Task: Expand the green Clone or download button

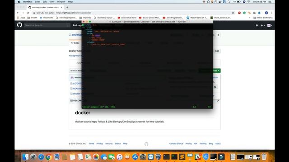Action: tap(210, 71)
